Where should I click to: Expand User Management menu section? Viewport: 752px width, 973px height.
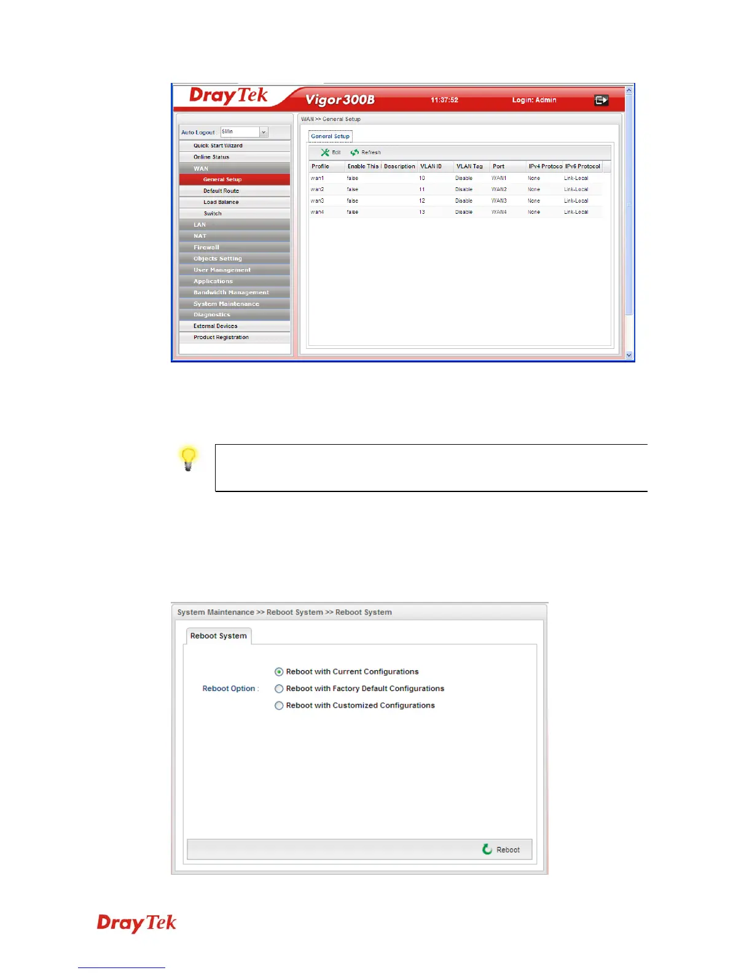[235, 270]
